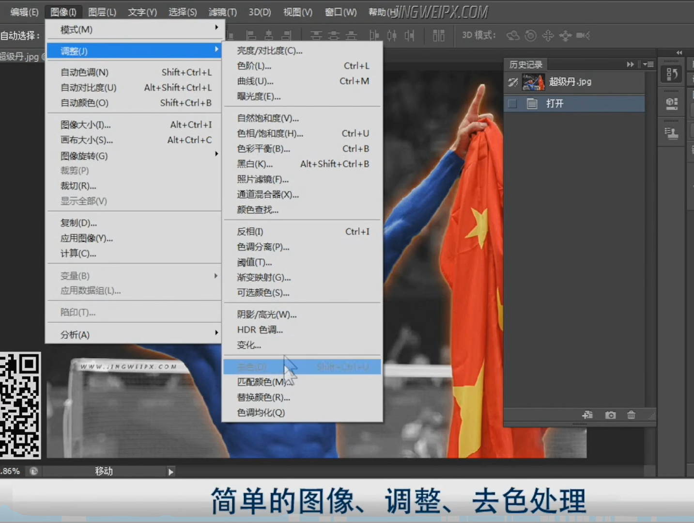
Task: Open the 视图(V) menu
Action: click(298, 12)
